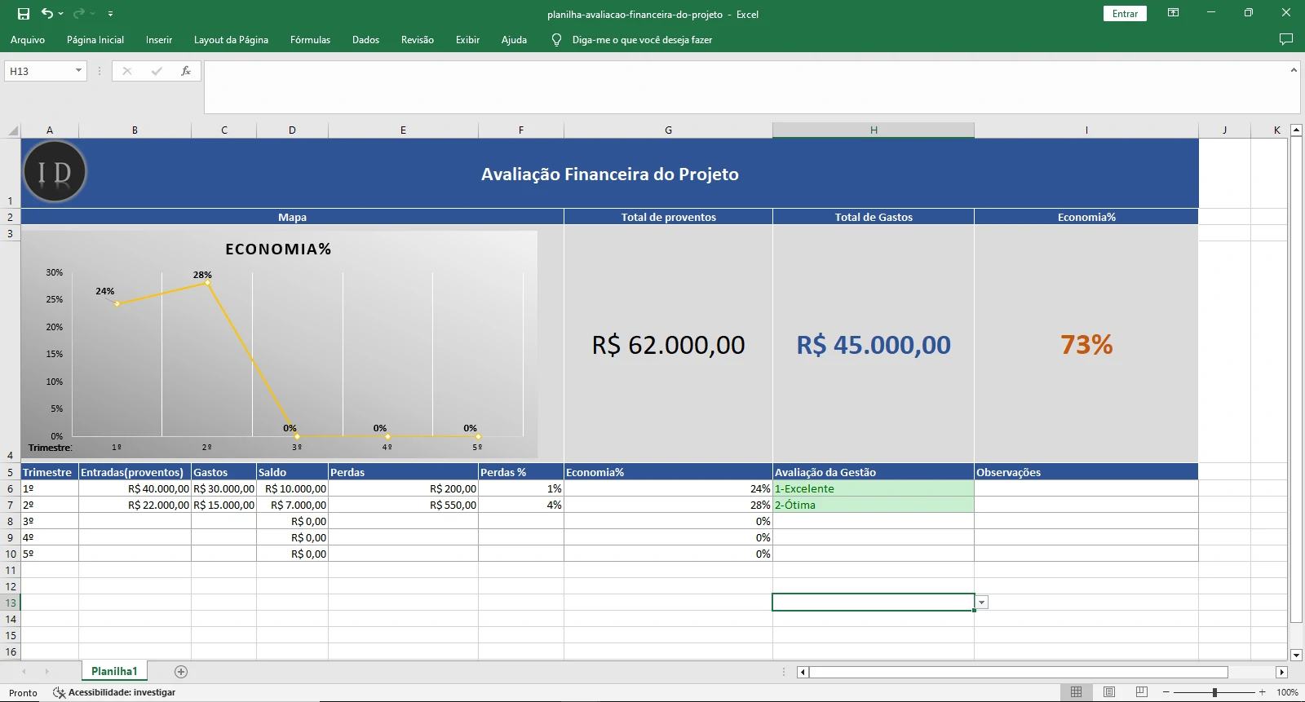The width and height of the screenshot is (1305, 702).
Task: Open cell H13 validation dropdown arrow
Action: pos(982,603)
